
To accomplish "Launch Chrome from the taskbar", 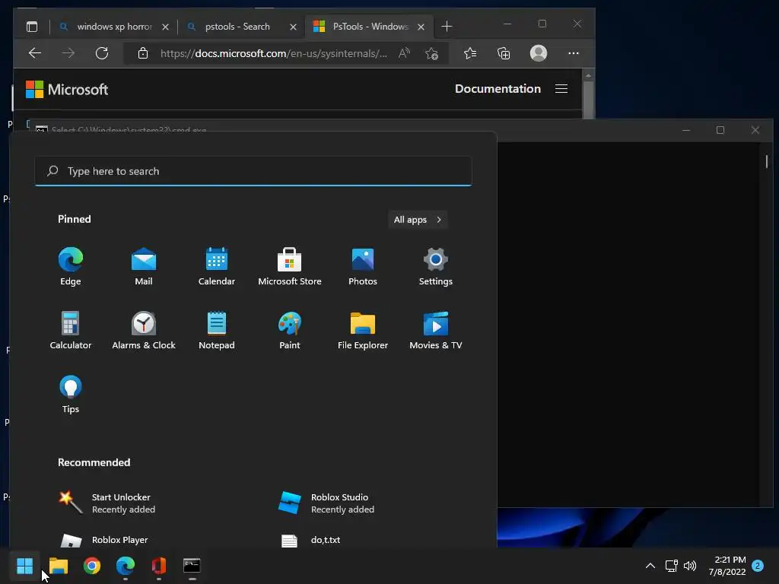I will (92, 566).
